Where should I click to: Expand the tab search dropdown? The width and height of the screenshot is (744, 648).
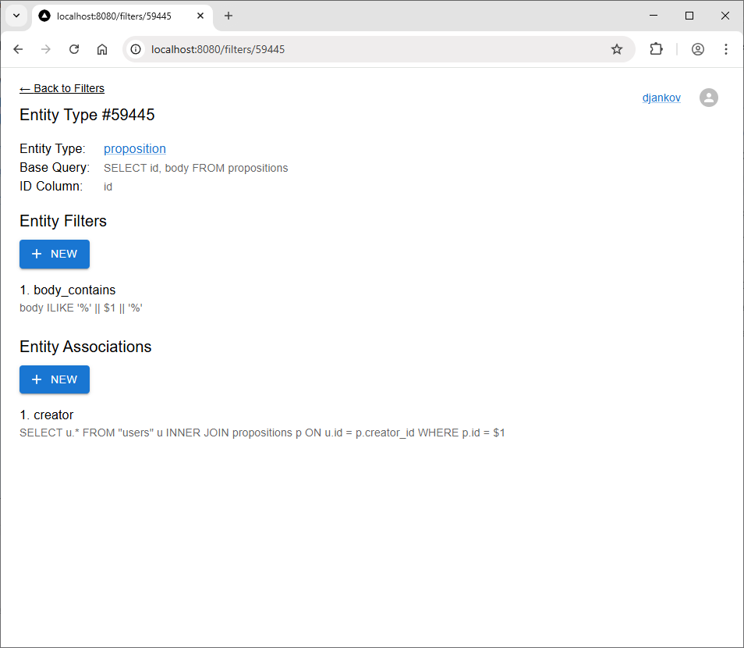point(16,16)
